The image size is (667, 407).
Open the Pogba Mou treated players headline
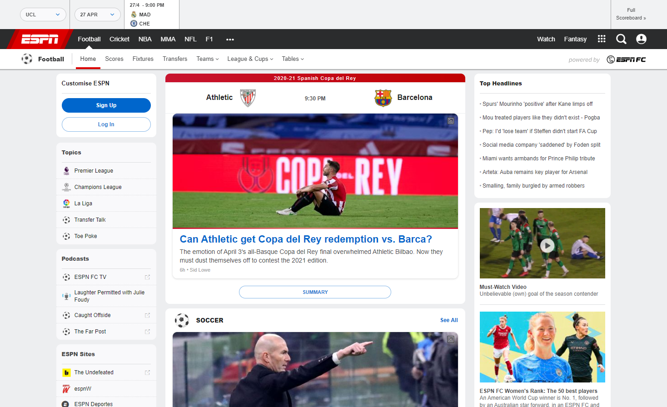541,118
